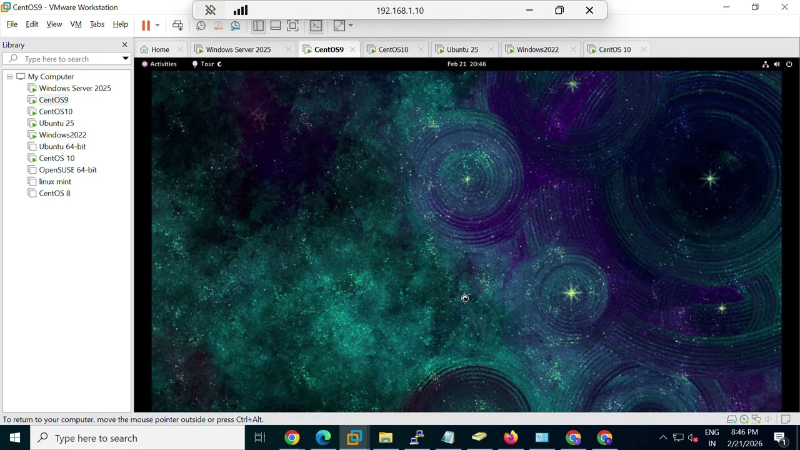This screenshot has width=800, height=450.
Task: Close the Windows Server 2025 tab
Action: click(x=288, y=49)
